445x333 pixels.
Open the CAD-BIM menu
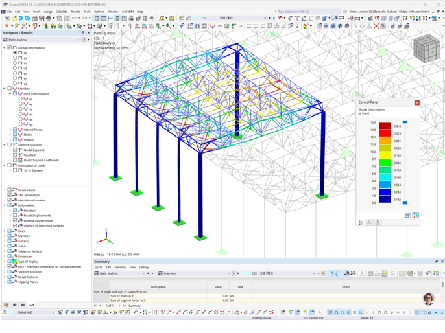(x=127, y=12)
